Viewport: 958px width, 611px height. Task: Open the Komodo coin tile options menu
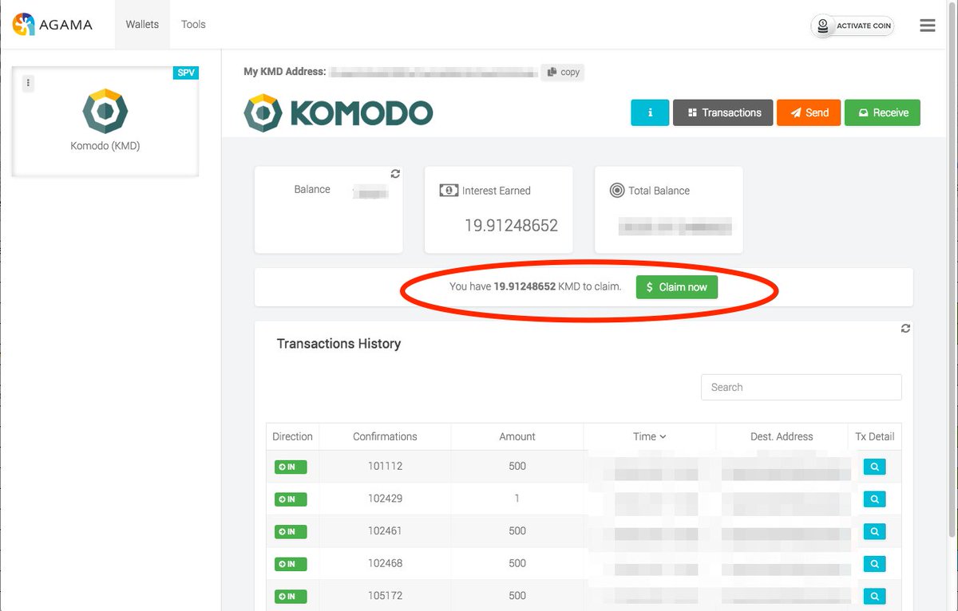click(28, 83)
